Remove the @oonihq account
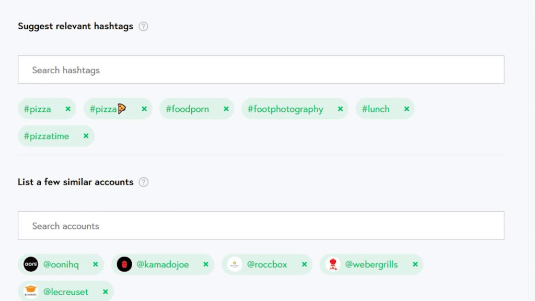The image size is (535, 301). point(96,265)
